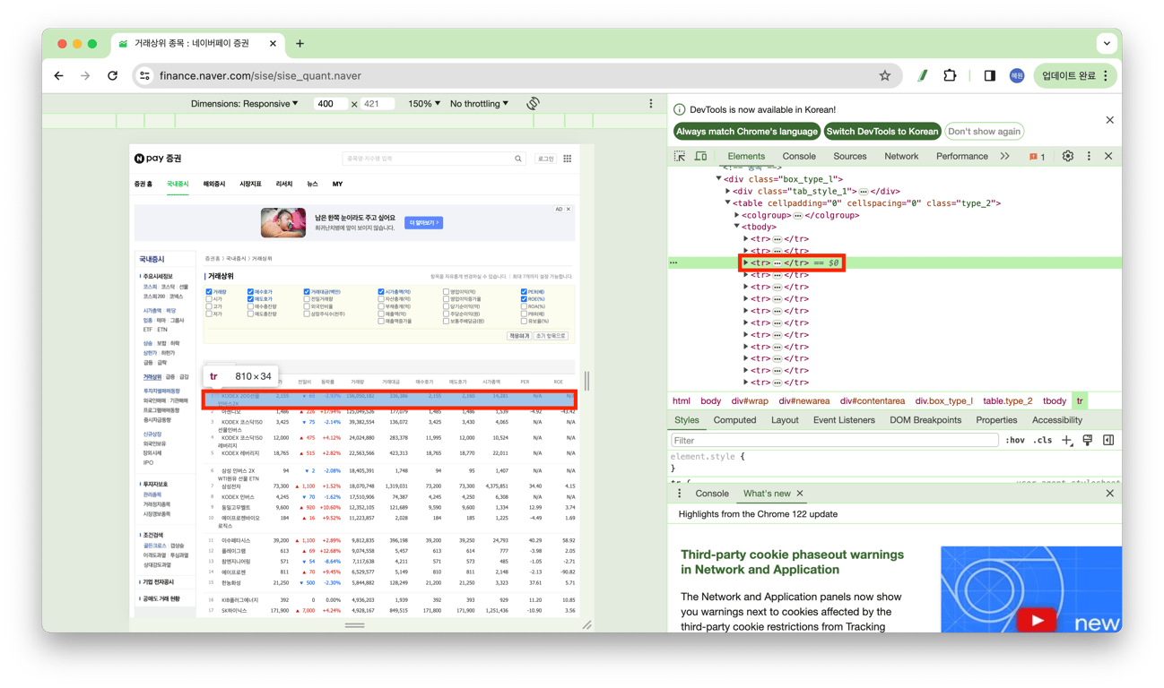Expand the colgroup node

[x=736, y=215]
